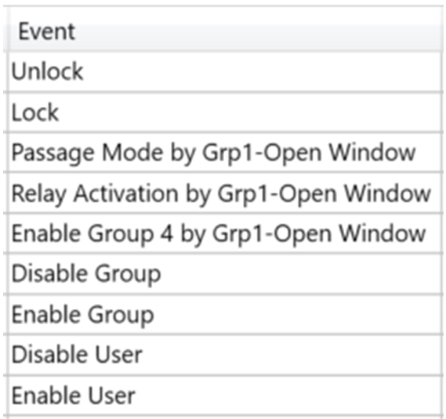Select the Disable User event
446x419 pixels.
click(226, 355)
